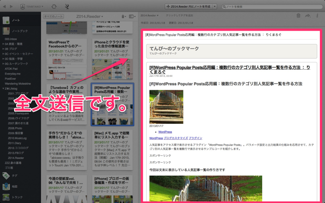Screen dimensions: 325x203
Task: Click the sync icon
Action: tap(54, 7)
